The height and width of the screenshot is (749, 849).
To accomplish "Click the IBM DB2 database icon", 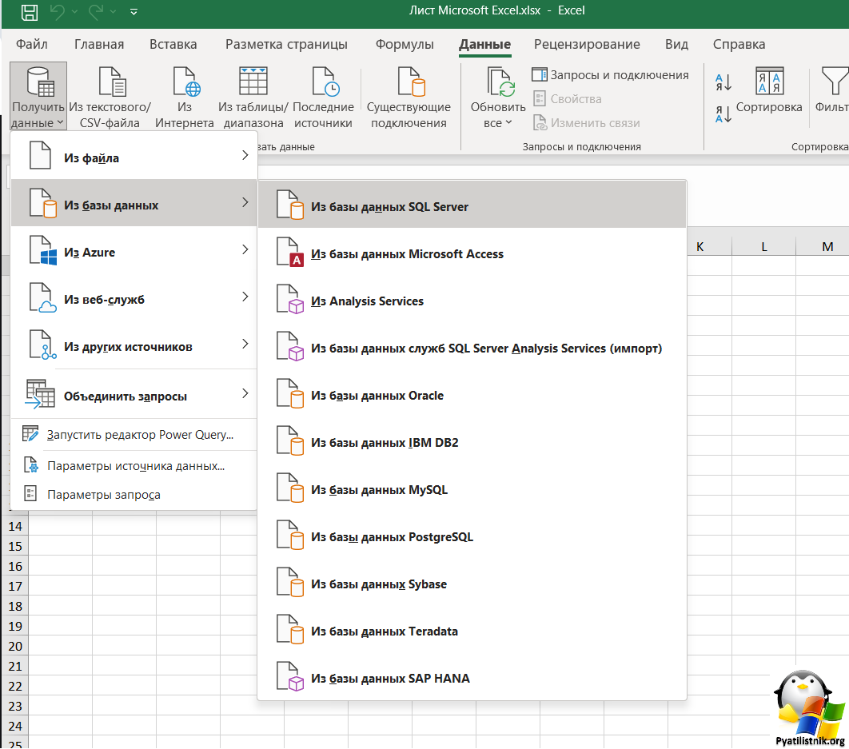I will coord(290,440).
